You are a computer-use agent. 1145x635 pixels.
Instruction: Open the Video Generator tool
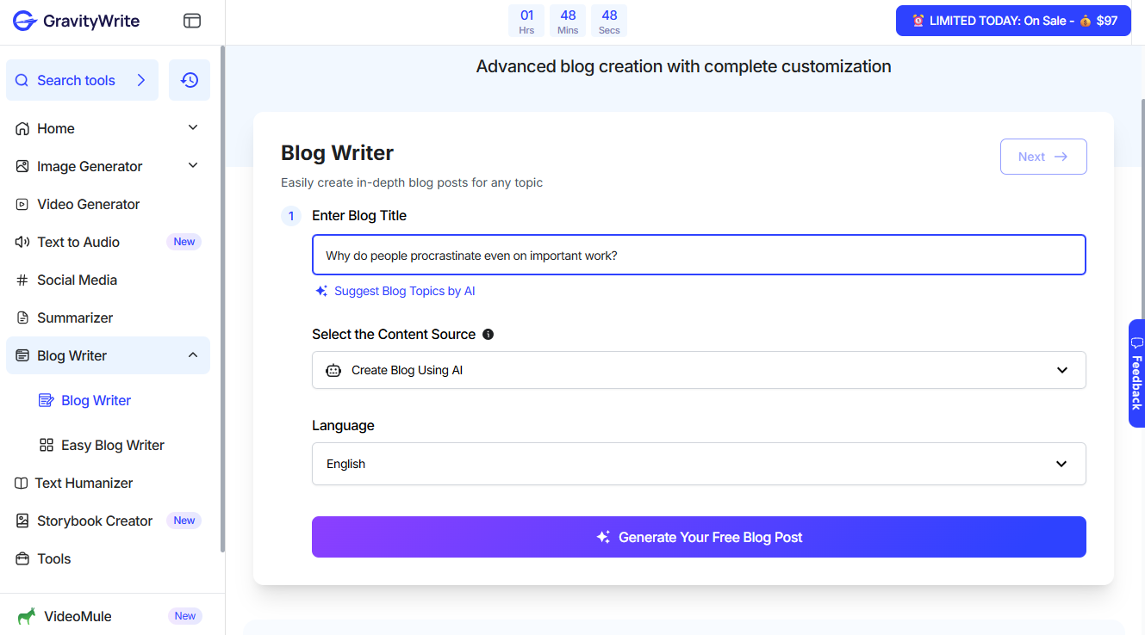(x=87, y=204)
